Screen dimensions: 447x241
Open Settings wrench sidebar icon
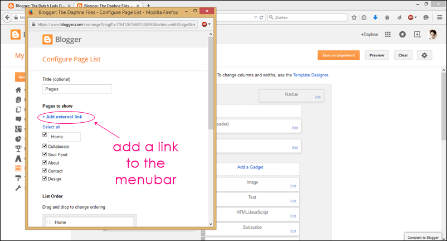(x=18, y=188)
